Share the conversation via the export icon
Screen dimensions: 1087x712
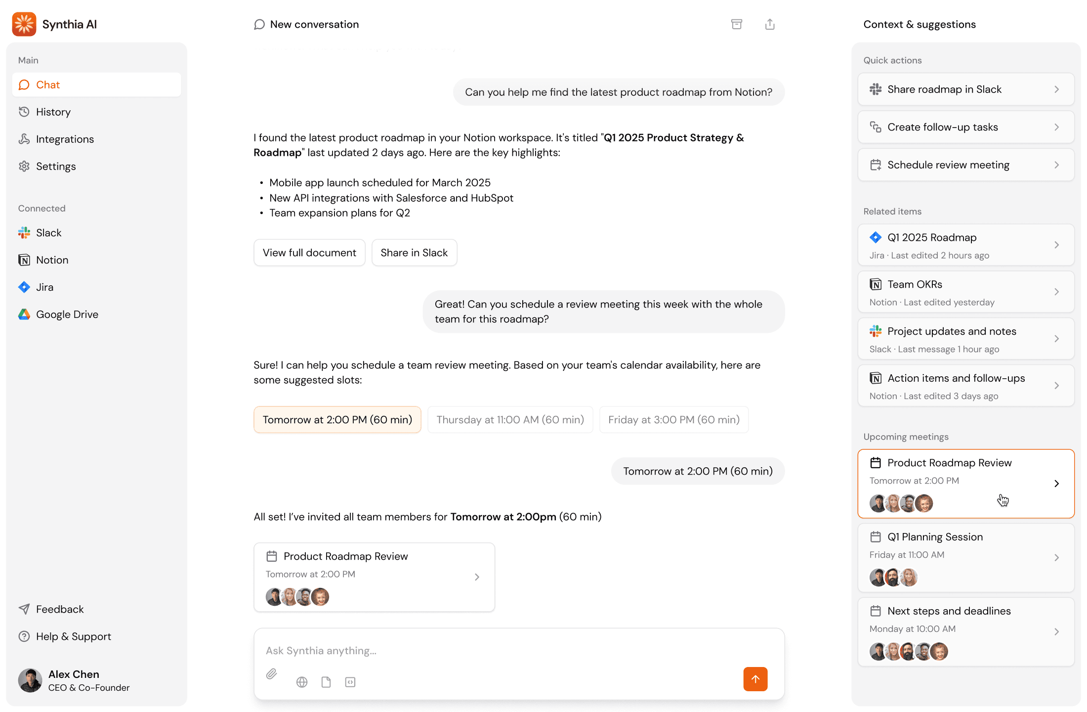point(769,24)
